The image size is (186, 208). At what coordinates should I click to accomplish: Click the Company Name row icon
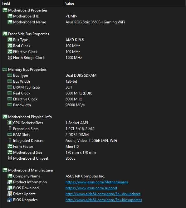point(10,176)
